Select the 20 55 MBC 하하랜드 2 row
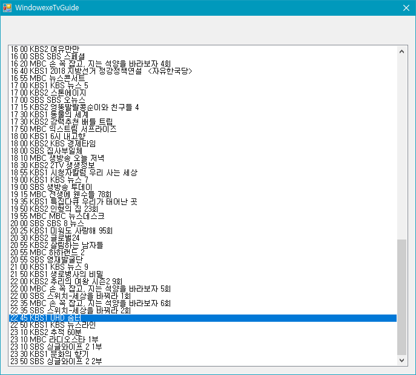This screenshot has width=416, height=375. pyautogui.click(x=203, y=253)
